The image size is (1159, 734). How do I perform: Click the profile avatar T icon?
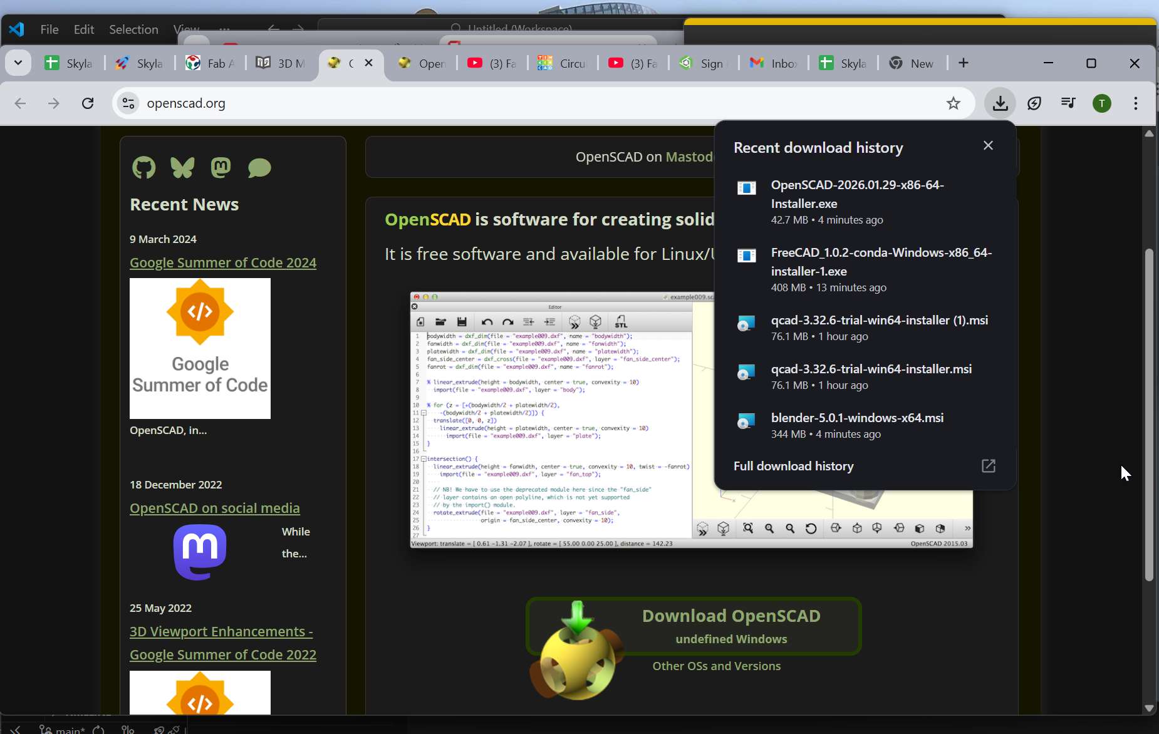pyautogui.click(x=1103, y=103)
